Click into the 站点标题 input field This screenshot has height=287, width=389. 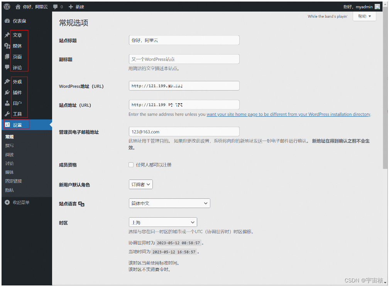pyautogui.click(x=184, y=40)
